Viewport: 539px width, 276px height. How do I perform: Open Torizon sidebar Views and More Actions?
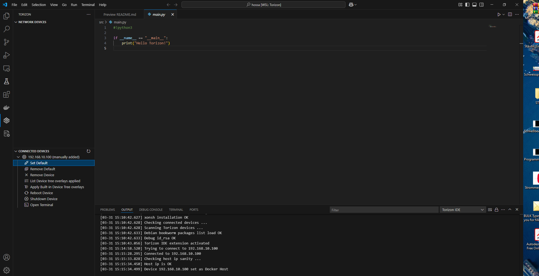tap(89, 14)
